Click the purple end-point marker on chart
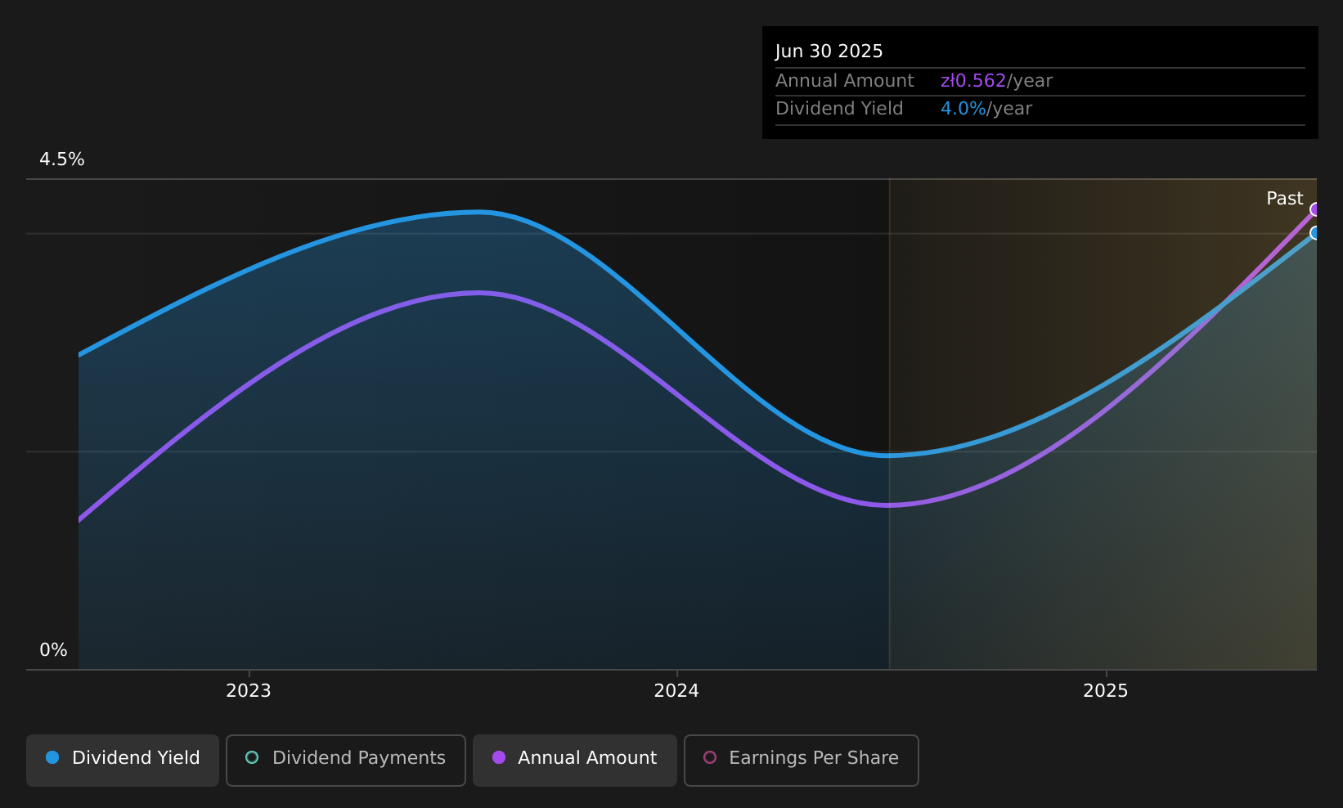1343x808 pixels. (x=1315, y=209)
